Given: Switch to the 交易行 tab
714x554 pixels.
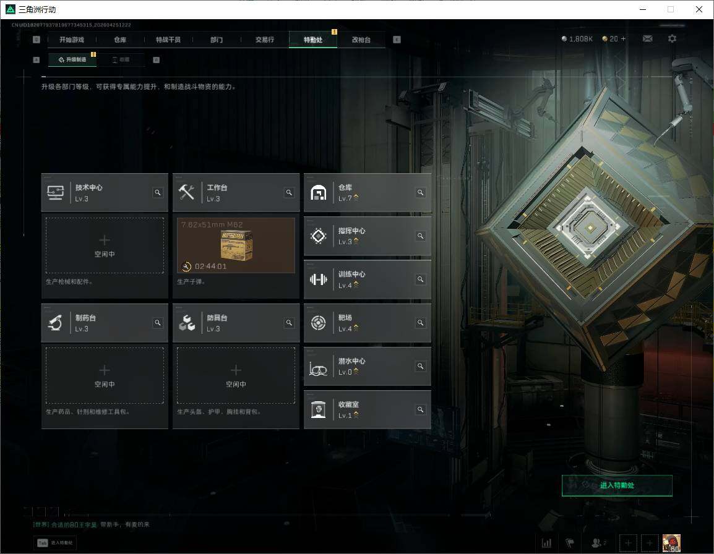Looking at the screenshot, I should [265, 40].
